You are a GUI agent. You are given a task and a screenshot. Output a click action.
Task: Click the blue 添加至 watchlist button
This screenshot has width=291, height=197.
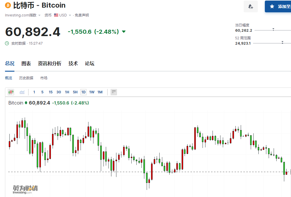279,6
